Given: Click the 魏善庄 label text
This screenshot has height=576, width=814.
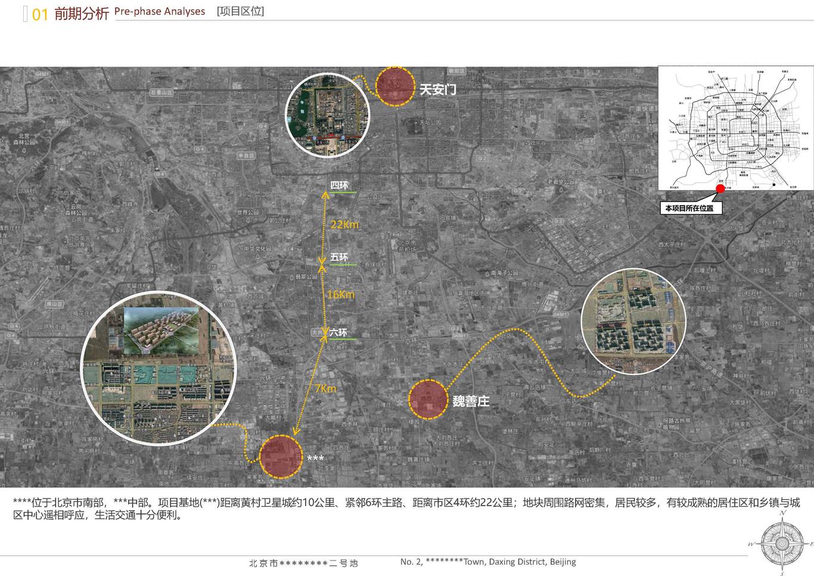Looking at the screenshot, I should [x=471, y=401].
